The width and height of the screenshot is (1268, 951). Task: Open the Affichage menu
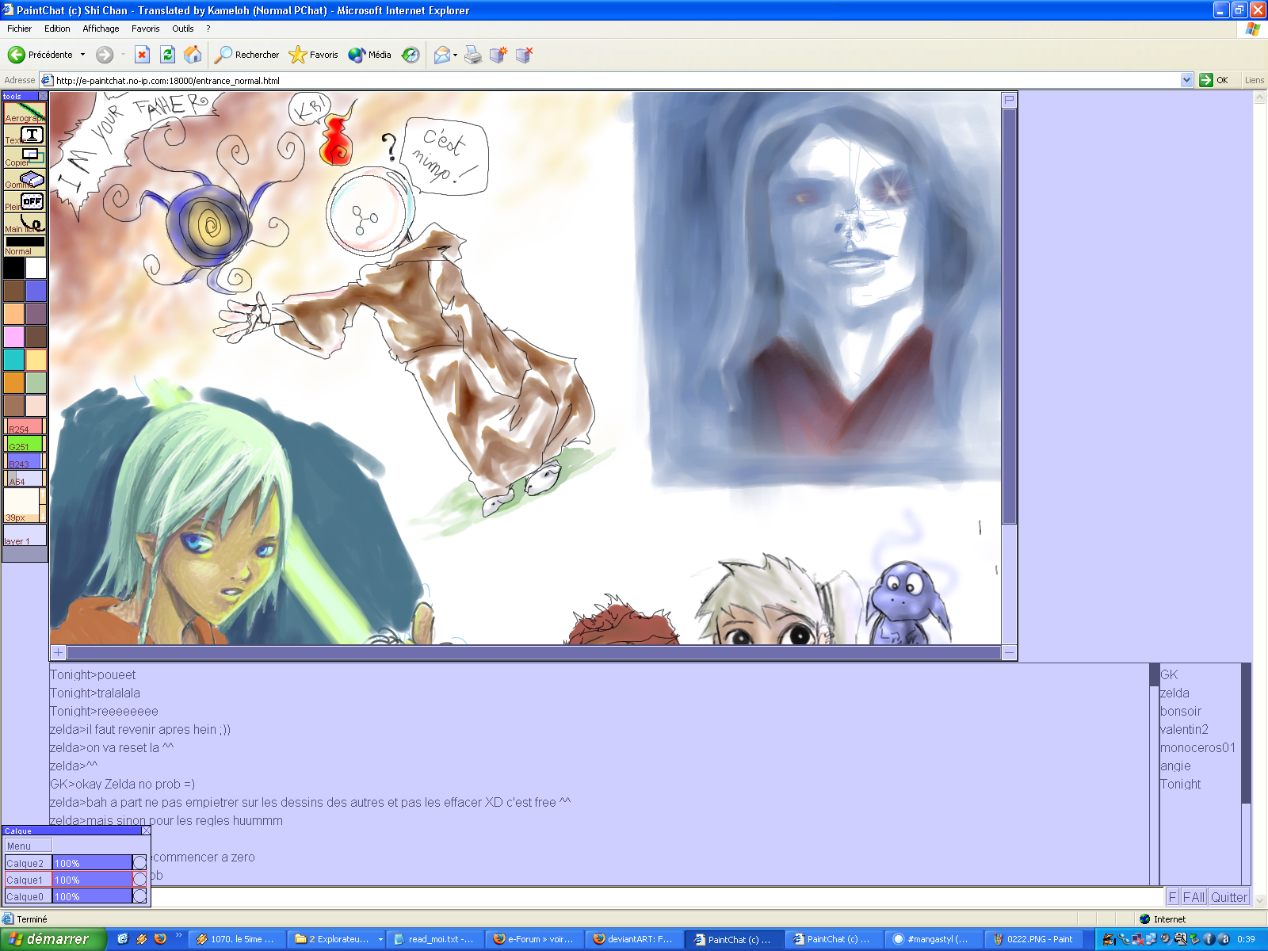(x=101, y=29)
